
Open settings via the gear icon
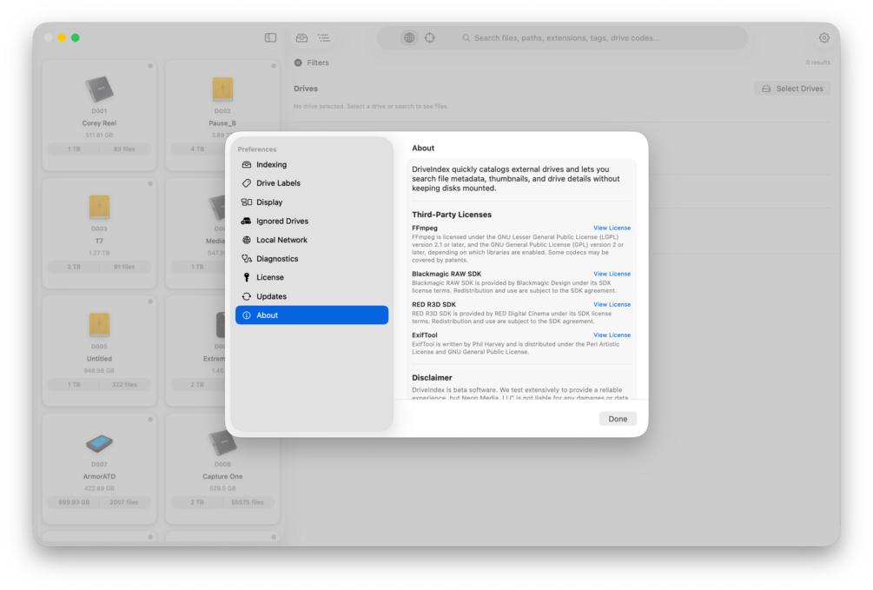pos(824,38)
